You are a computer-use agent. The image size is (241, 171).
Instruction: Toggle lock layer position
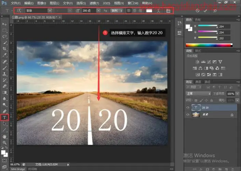pyautogui.click(x=206, y=101)
